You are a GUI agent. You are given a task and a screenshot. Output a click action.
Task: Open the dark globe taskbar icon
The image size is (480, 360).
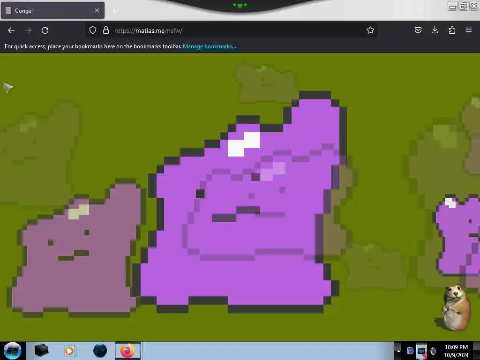coord(100,351)
